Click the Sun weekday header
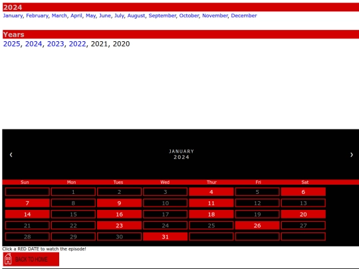Screen dimensions: 359x269 coord(25,182)
